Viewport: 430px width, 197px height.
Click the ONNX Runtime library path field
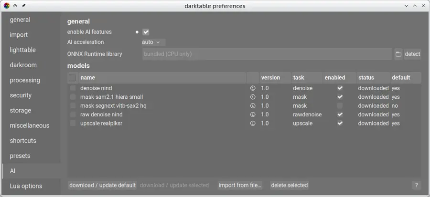(x=267, y=54)
